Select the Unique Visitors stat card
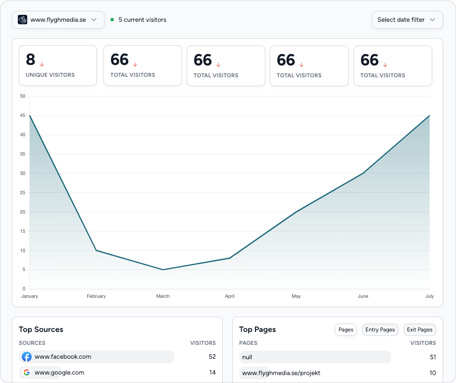 click(x=58, y=65)
